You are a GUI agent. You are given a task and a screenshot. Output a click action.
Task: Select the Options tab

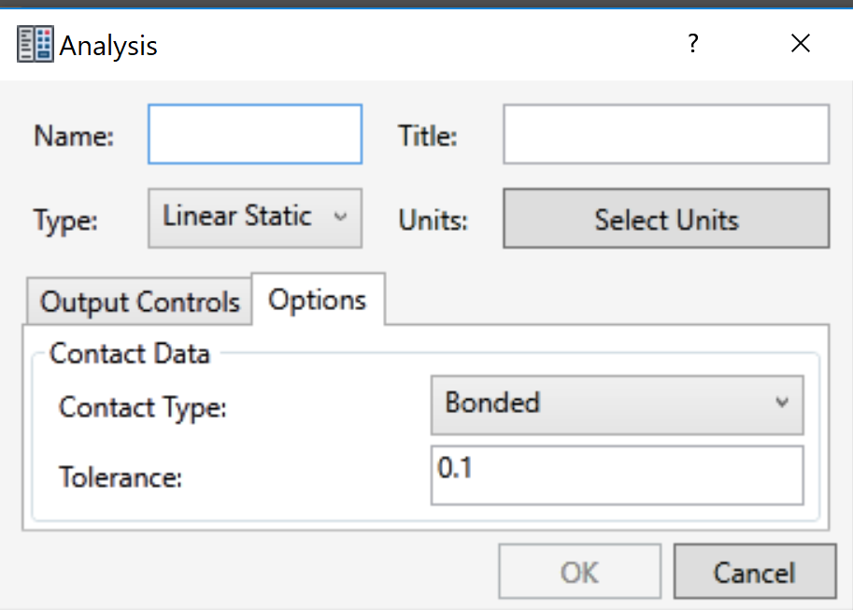coord(318,299)
